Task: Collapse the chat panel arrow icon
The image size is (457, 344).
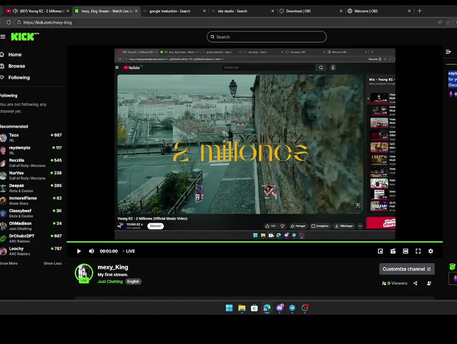Action: [x=448, y=52]
